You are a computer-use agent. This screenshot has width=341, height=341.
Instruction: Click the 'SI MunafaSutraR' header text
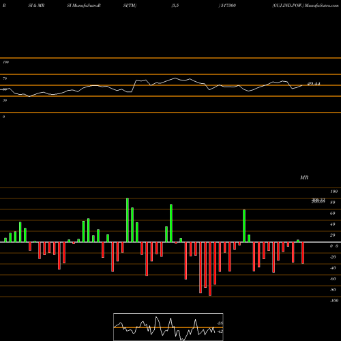click(84, 5)
